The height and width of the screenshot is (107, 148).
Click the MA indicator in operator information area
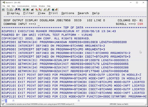click(x=3, y=101)
